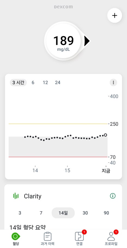
Task: Switch chart to 12-hour range
Action: click(x=45, y=82)
